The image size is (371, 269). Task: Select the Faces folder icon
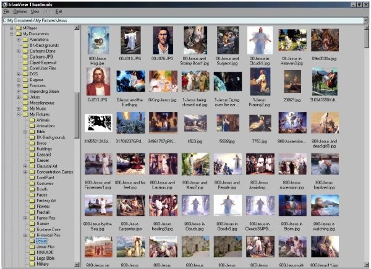[x=32, y=195]
